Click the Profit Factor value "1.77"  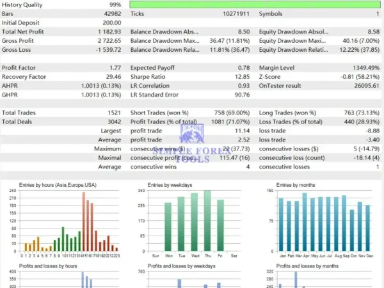[x=115, y=68]
